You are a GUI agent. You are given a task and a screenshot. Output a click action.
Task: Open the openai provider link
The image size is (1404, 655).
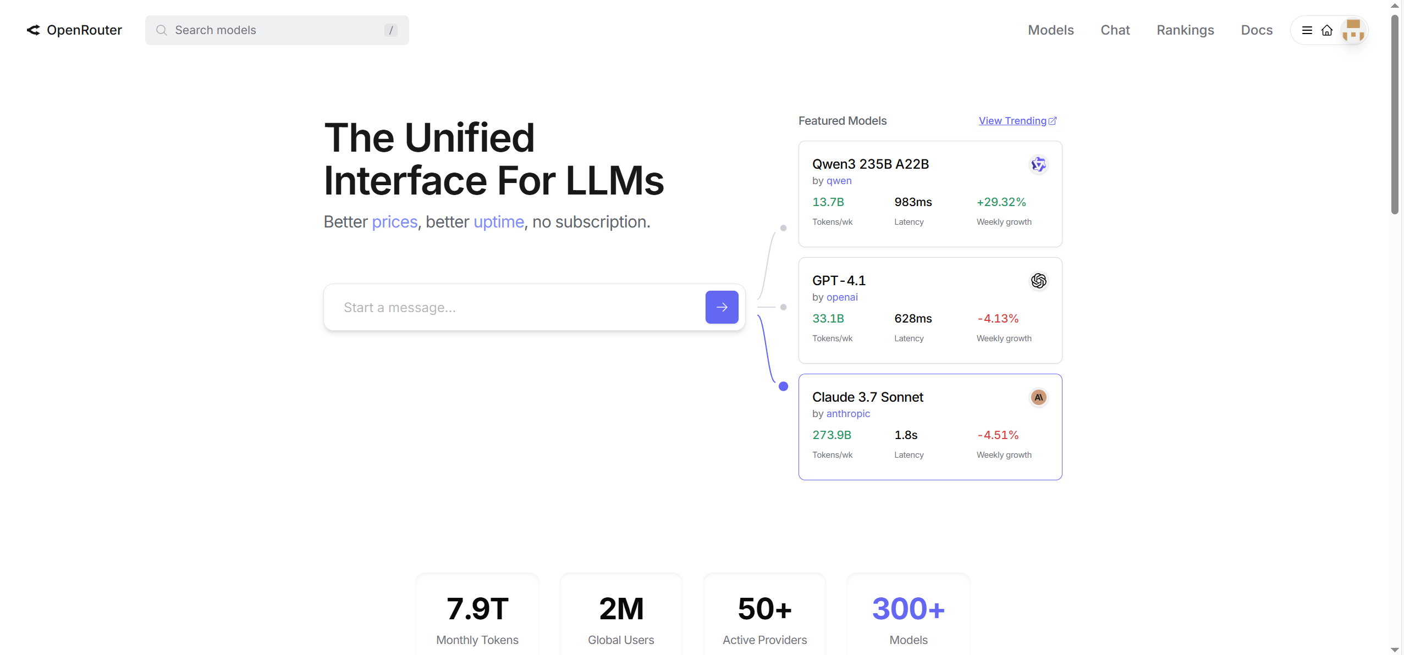click(x=842, y=297)
